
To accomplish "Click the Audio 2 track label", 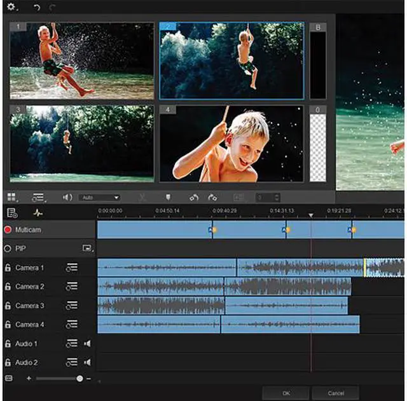I will tap(27, 362).
